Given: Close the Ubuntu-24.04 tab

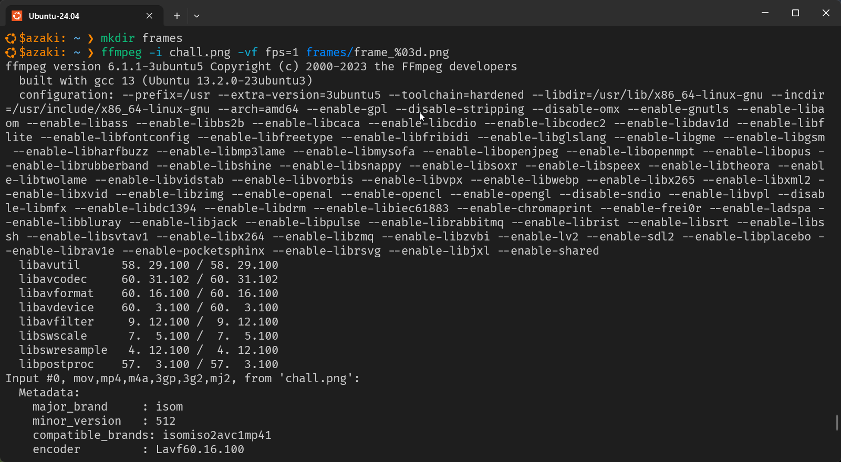Looking at the screenshot, I should [149, 16].
